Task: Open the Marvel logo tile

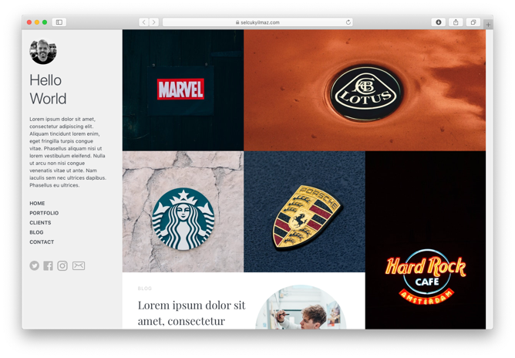Action: point(183,90)
